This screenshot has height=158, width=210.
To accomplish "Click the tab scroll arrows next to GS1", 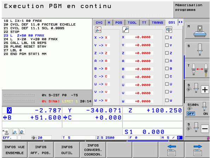I will [180, 22].
